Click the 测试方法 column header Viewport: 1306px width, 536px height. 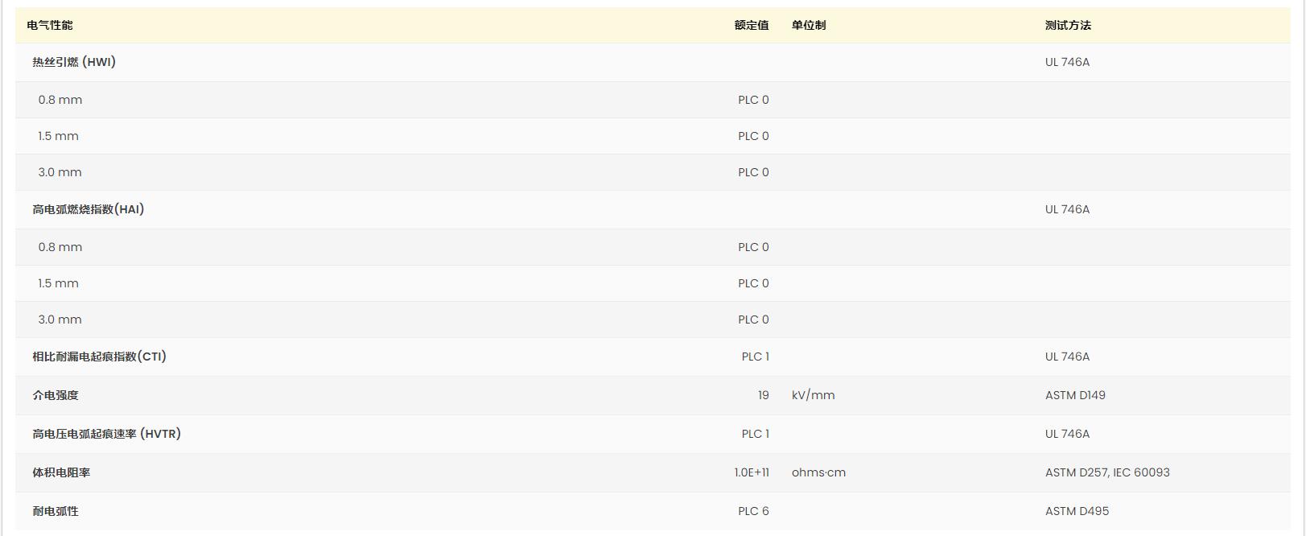click(1067, 25)
